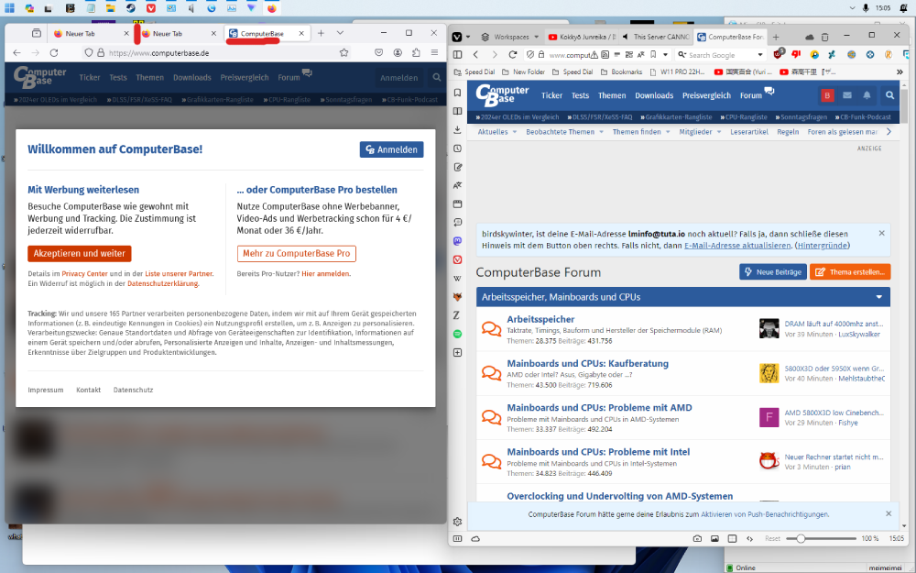Image resolution: width=916 pixels, height=573 pixels.
Task: Reload page in Firefox
Action: pos(54,52)
